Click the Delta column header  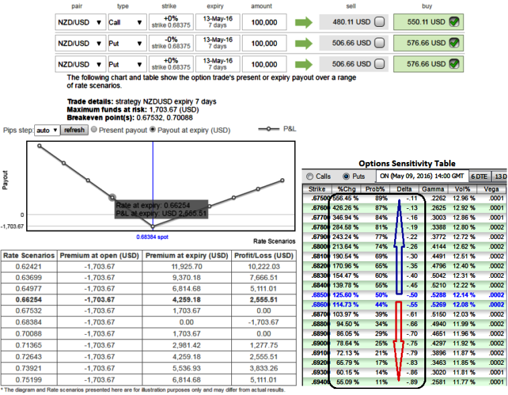click(x=404, y=189)
